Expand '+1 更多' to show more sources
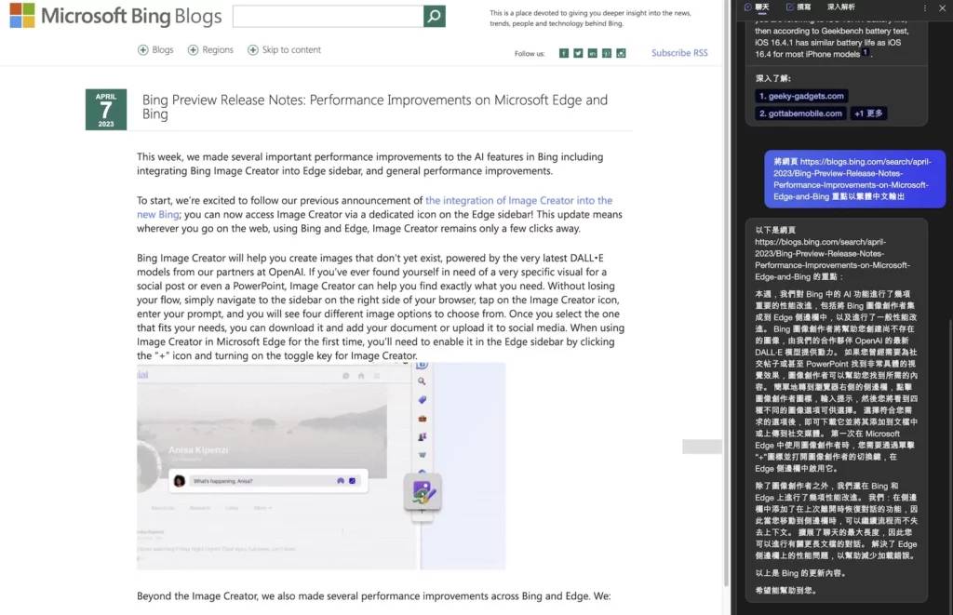The image size is (953, 615). pyautogui.click(x=868, y=113)
